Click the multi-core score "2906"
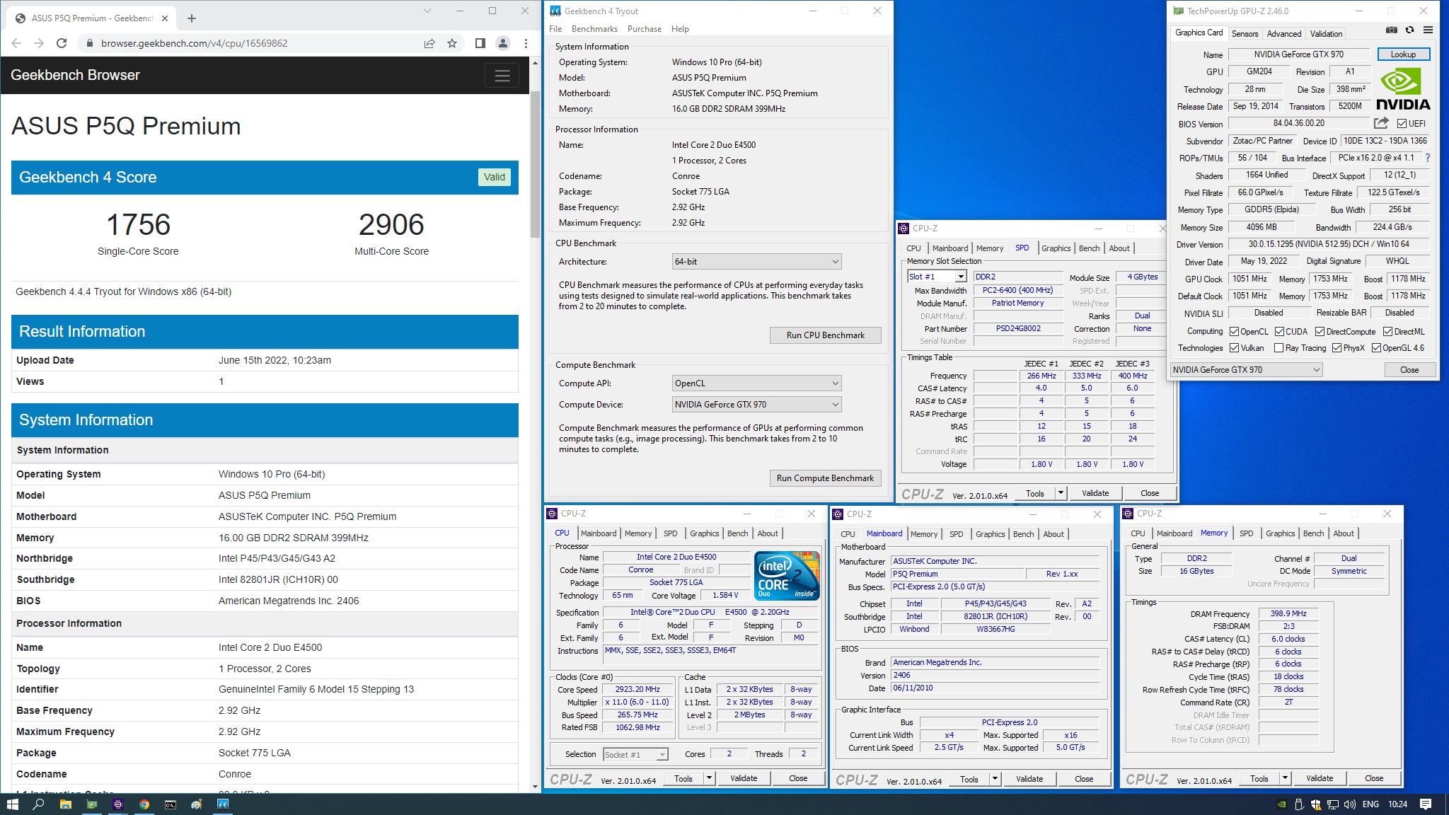Image resolution: width=1449 pixels, height=815 pixels. coord(391,225)
